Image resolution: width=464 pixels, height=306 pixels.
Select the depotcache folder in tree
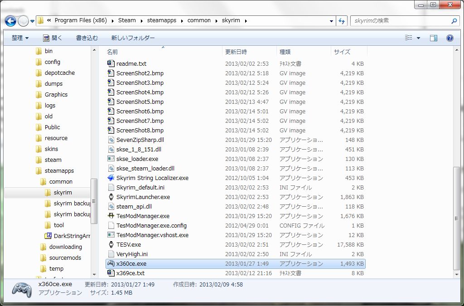[55, 73]
